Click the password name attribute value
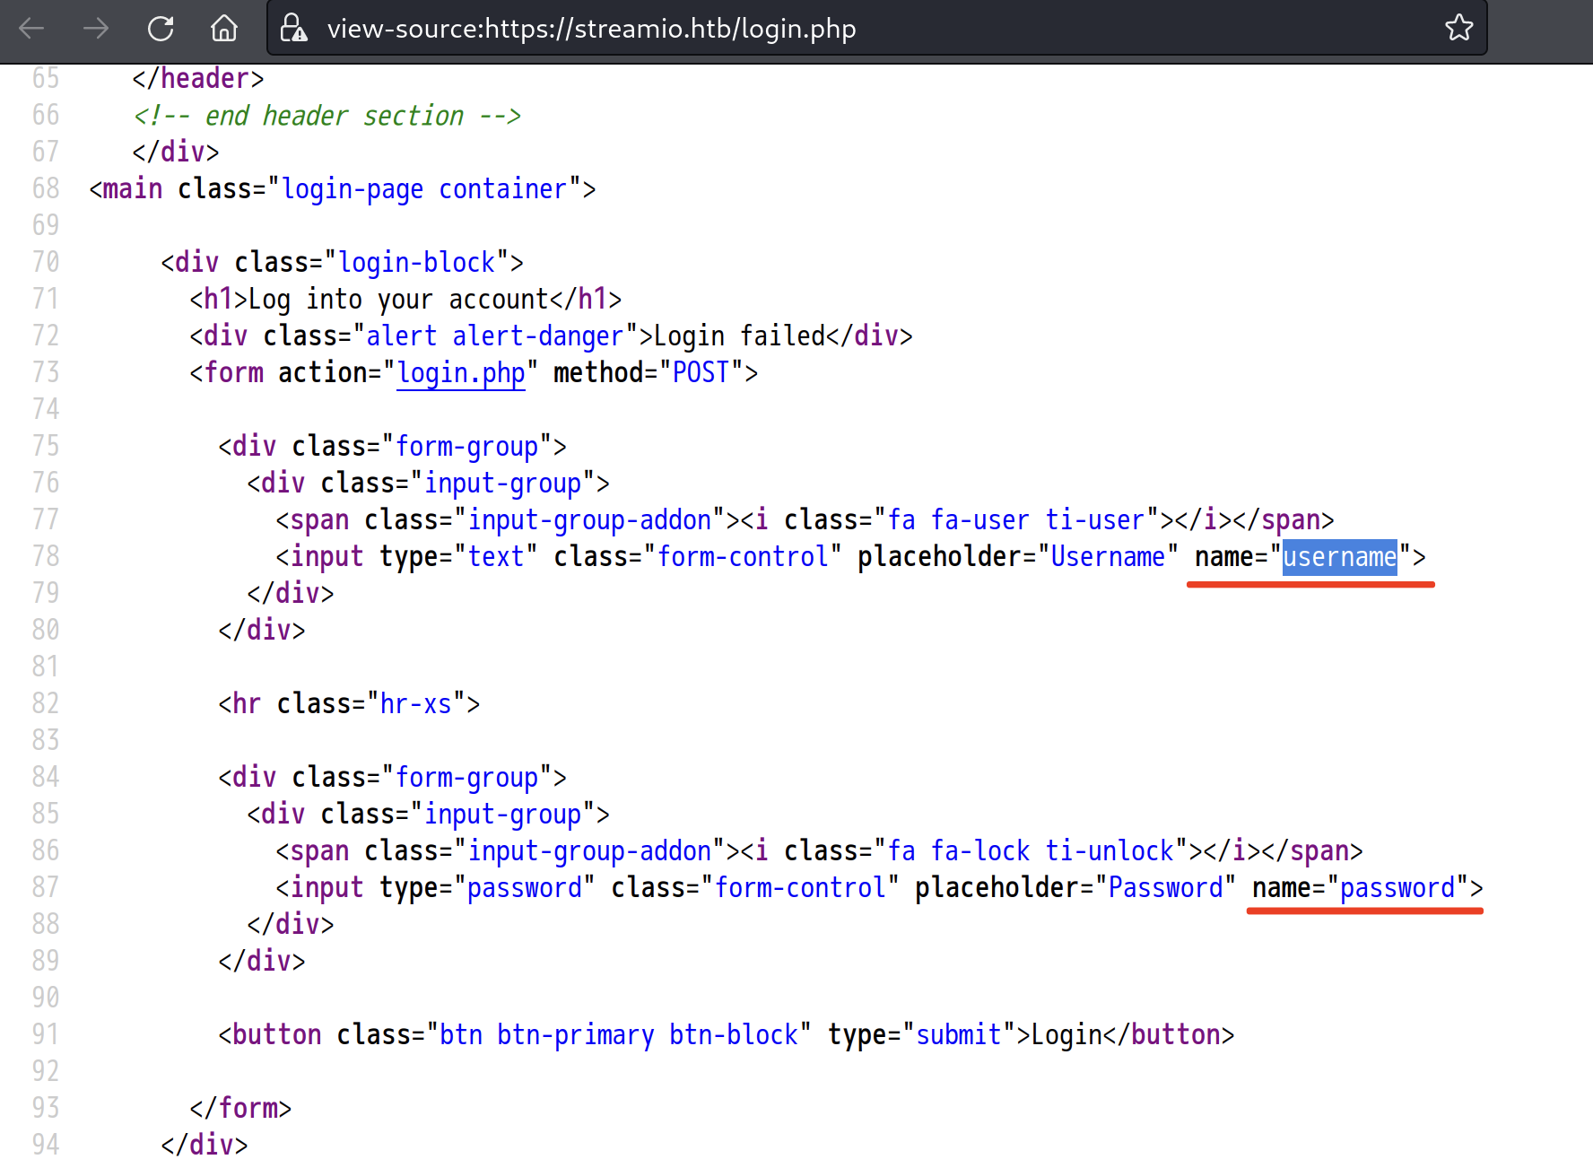The height and width of the screenshot is (1168, 1593). pyautogui.click(x=1397, y=888)
